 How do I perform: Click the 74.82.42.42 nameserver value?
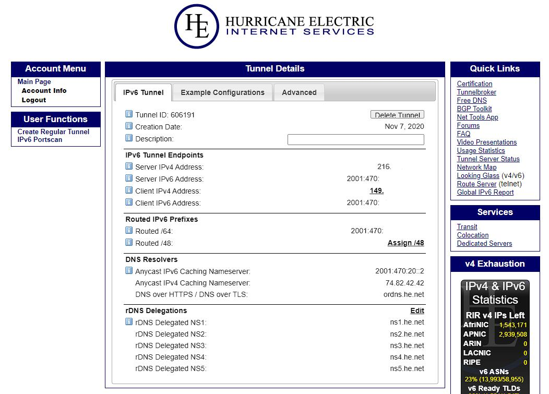pos(405,283)
